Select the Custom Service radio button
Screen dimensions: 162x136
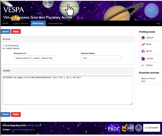point(3,49)
